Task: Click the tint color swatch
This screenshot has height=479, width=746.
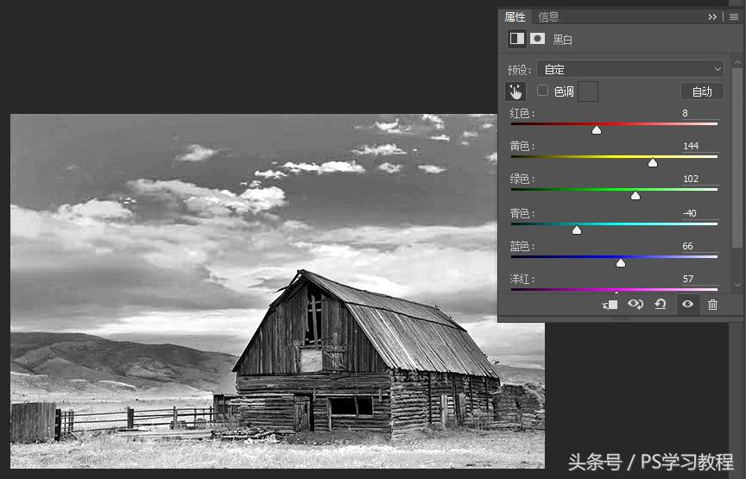Action: (x=588, y=91)
